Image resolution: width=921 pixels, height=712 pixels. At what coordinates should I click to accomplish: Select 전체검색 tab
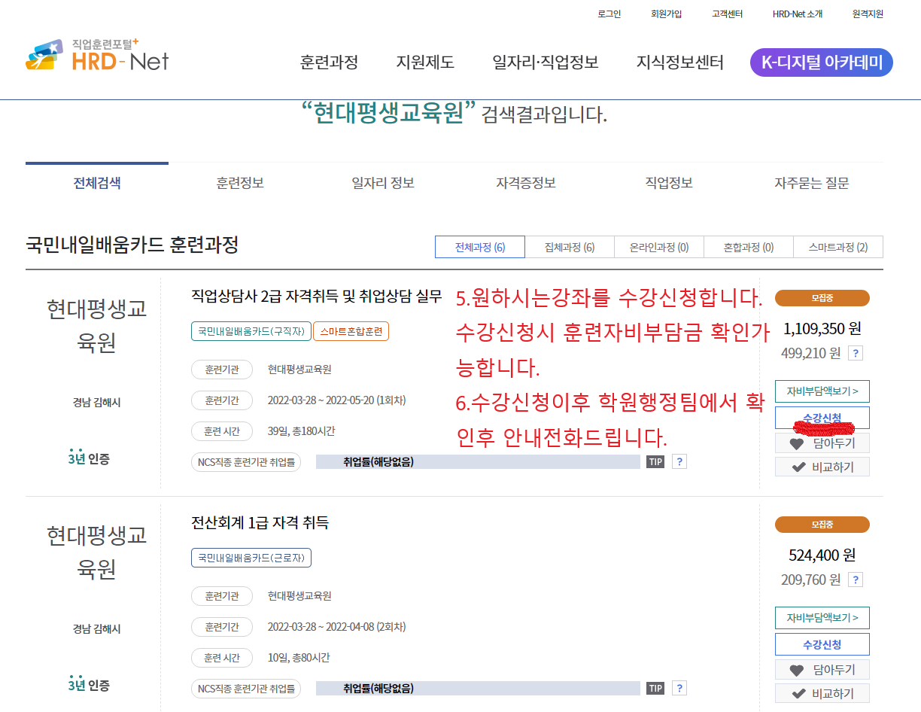tap(97, 183)
